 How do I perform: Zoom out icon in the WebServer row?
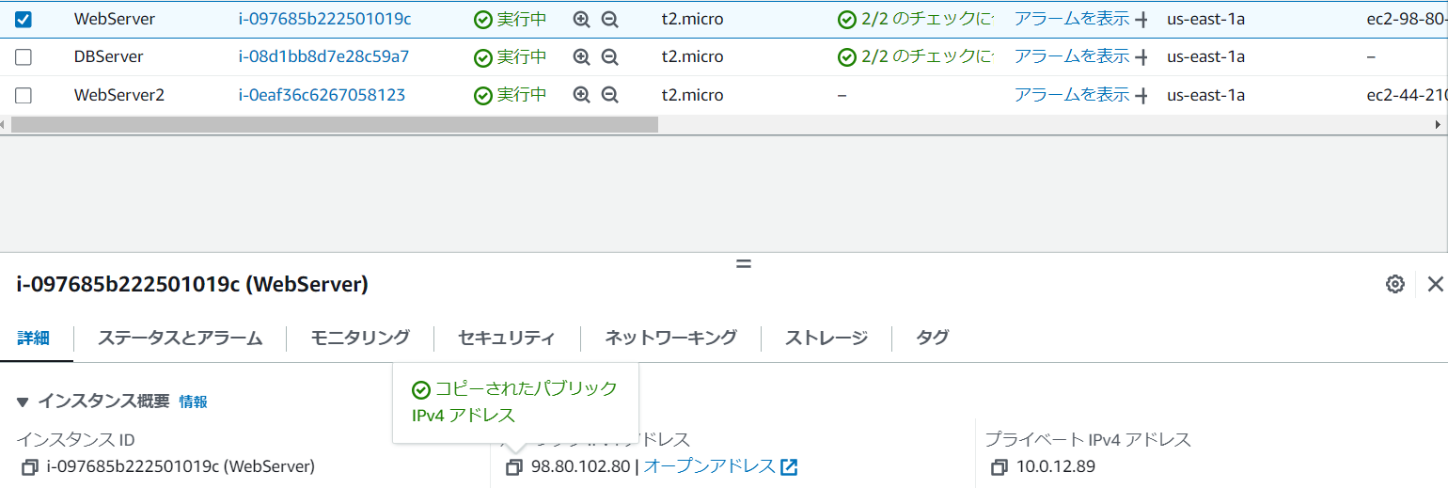[609, 19]
